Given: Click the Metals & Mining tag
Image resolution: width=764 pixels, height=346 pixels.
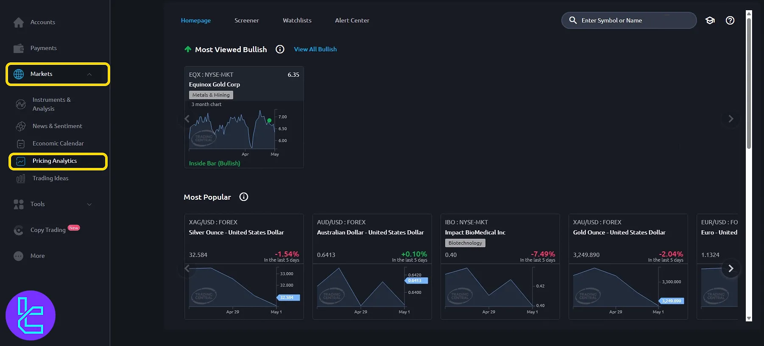Looking at the screenshot, I should tap(211, 95).
